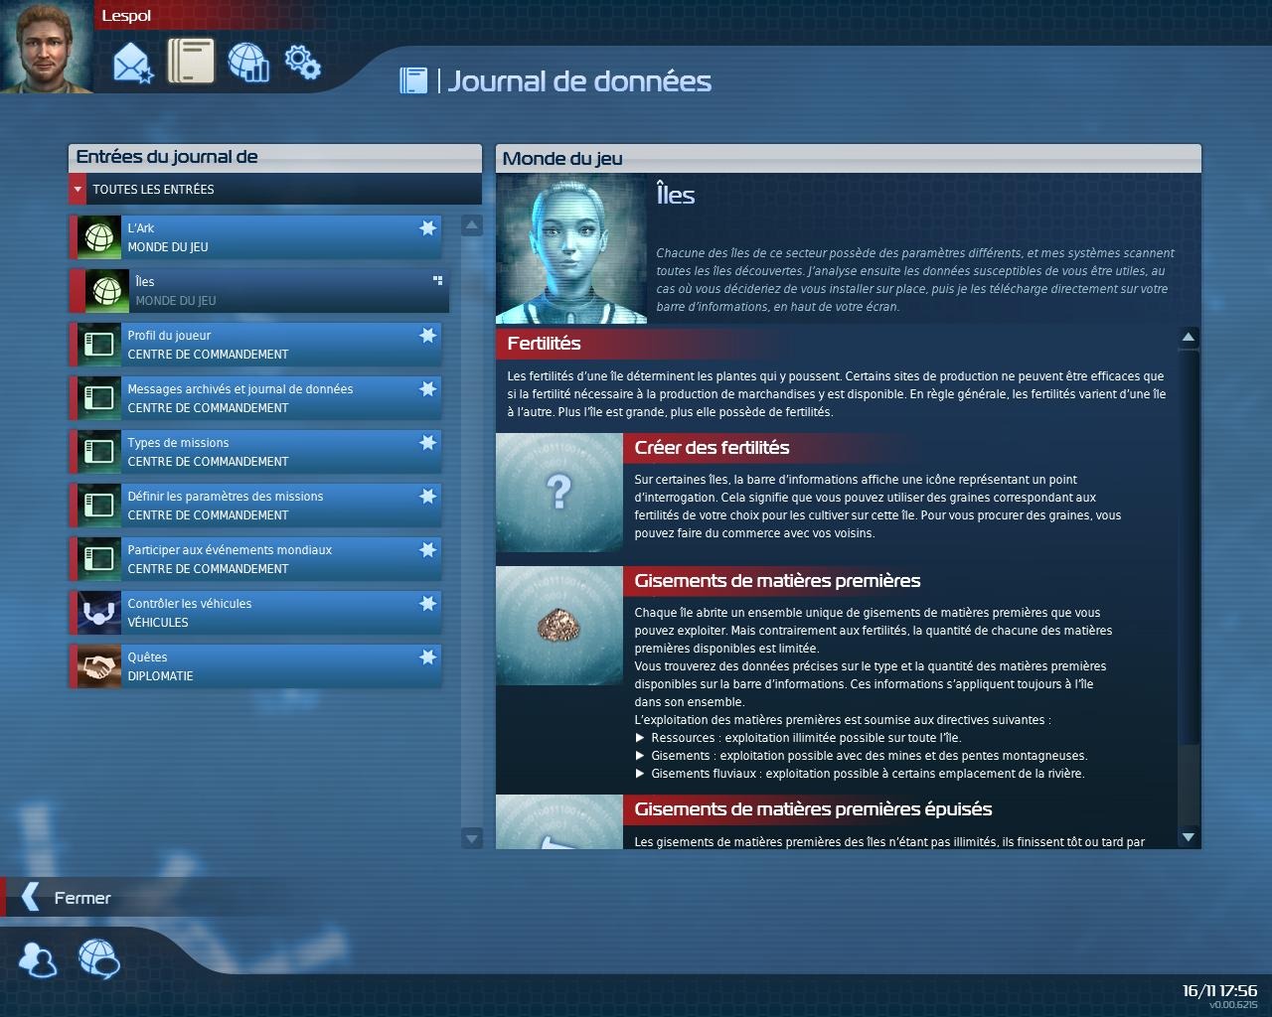Click the back arrow beside Fermer
This screenshot has width=1272, height=1017.
pyautogui.click(x=31, y=897)
